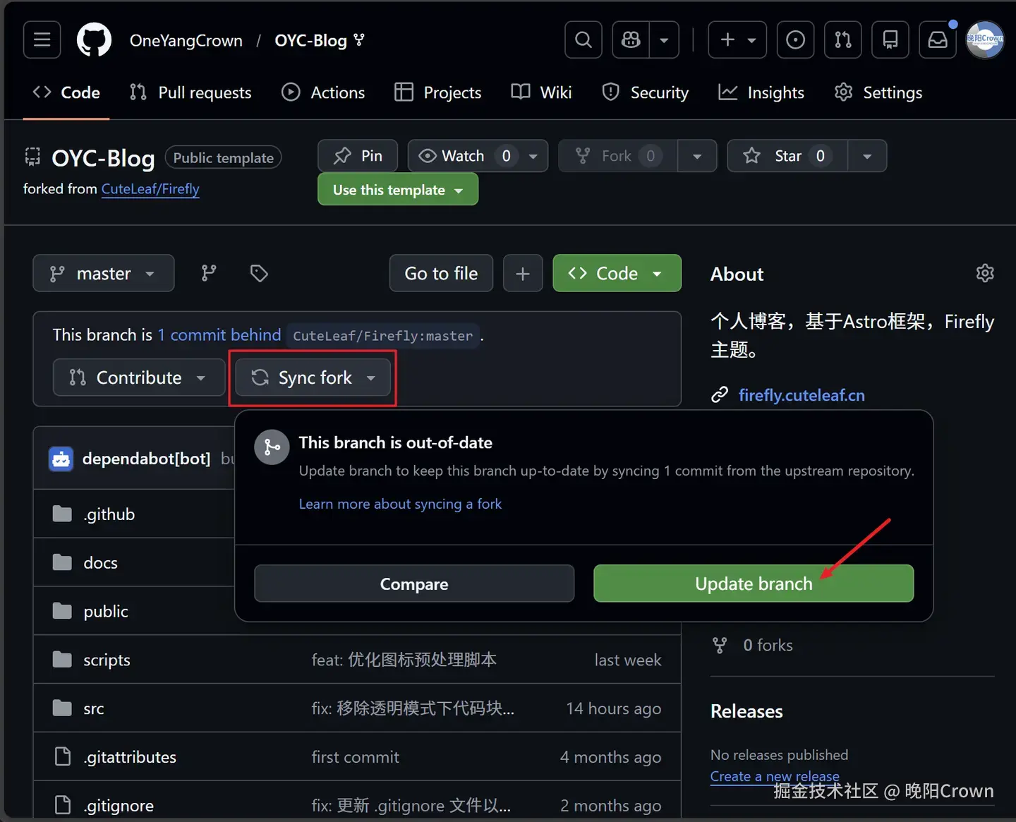The height and width of the screenshot is (822, 1016).
Task: Pin the repository with Pin button
Action: [358, 156]
